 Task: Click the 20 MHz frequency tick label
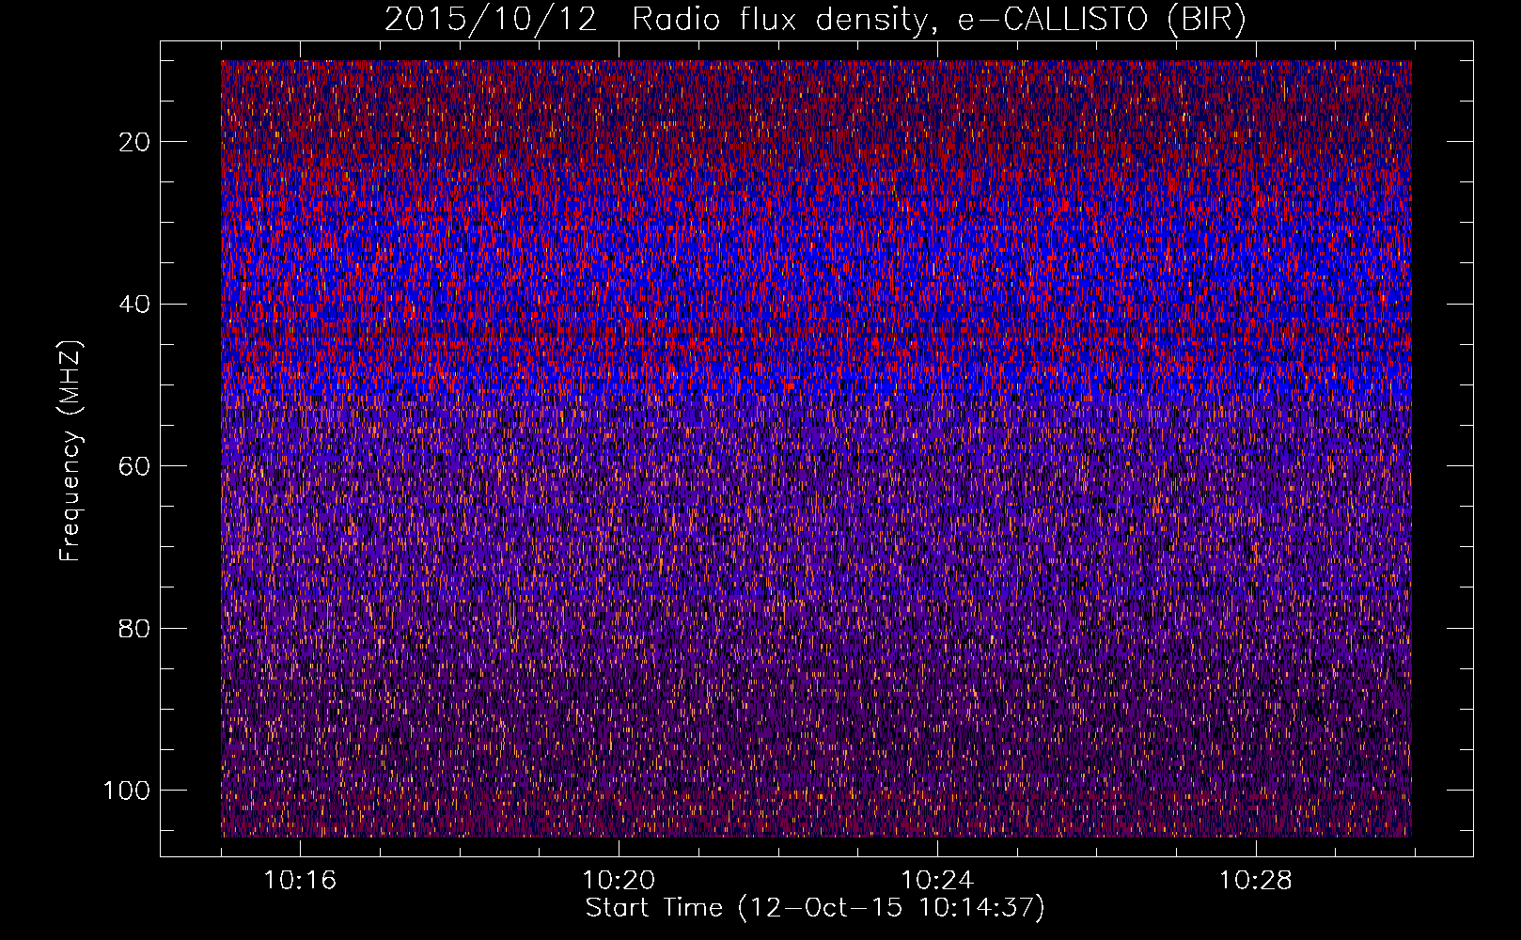tap(135, 142)
